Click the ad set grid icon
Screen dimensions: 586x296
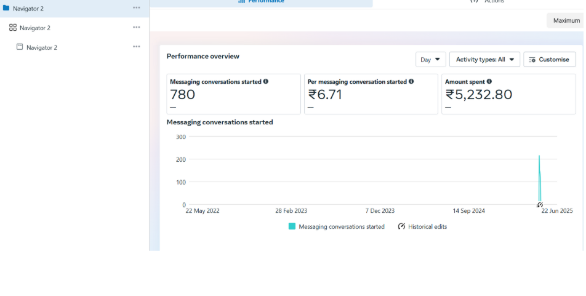pyautogui.click(x=13, y=28)
